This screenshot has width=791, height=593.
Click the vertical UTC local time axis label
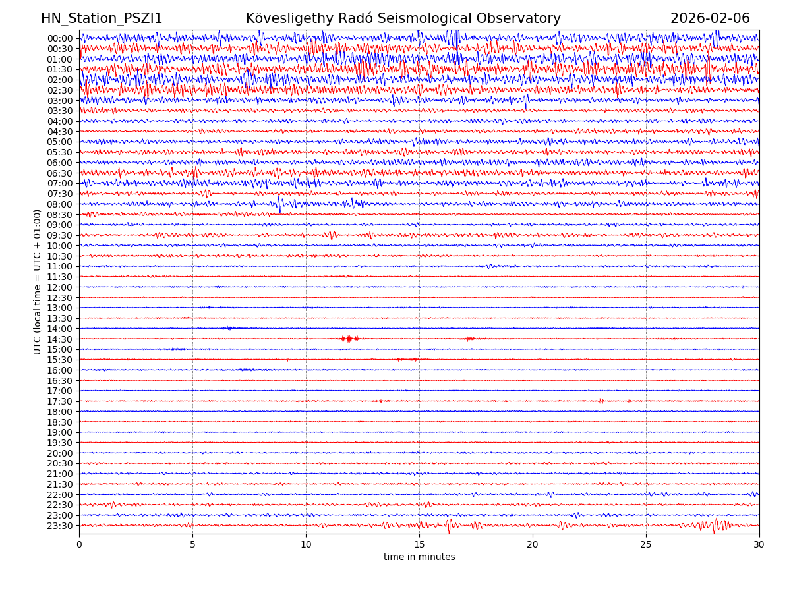pos(38,281)
